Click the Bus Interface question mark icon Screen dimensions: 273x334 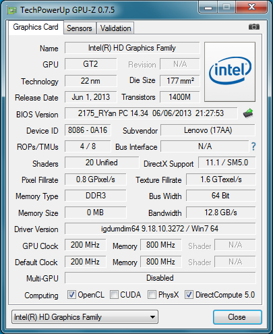point(253,146)
